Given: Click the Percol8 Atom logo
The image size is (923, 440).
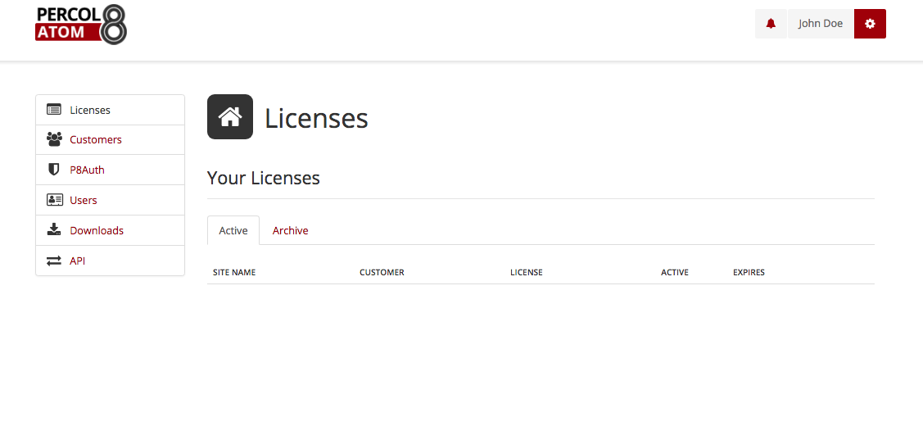Looking at the screenshot, I should (81, 24).
